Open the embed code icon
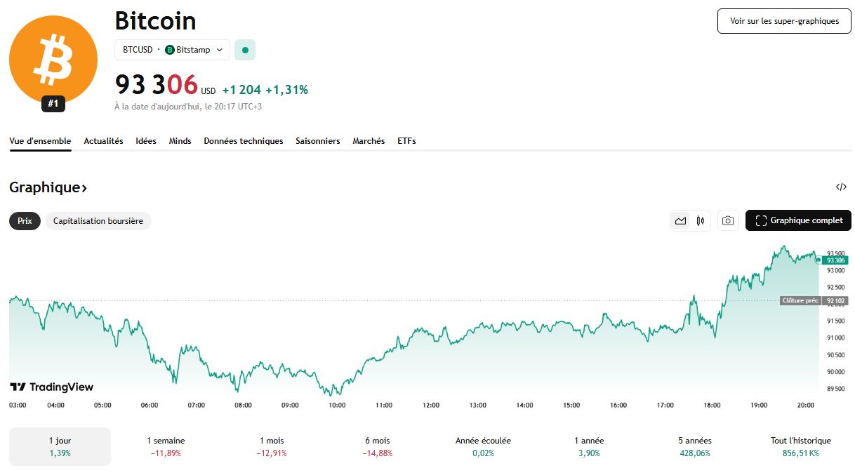 point(841,187)
